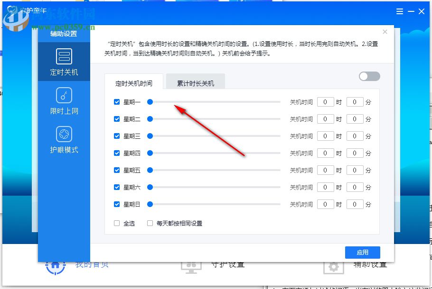Uncheck the 星期日 checkbox
The height and width of the screenshot is (289, 432).
point(116,204)
